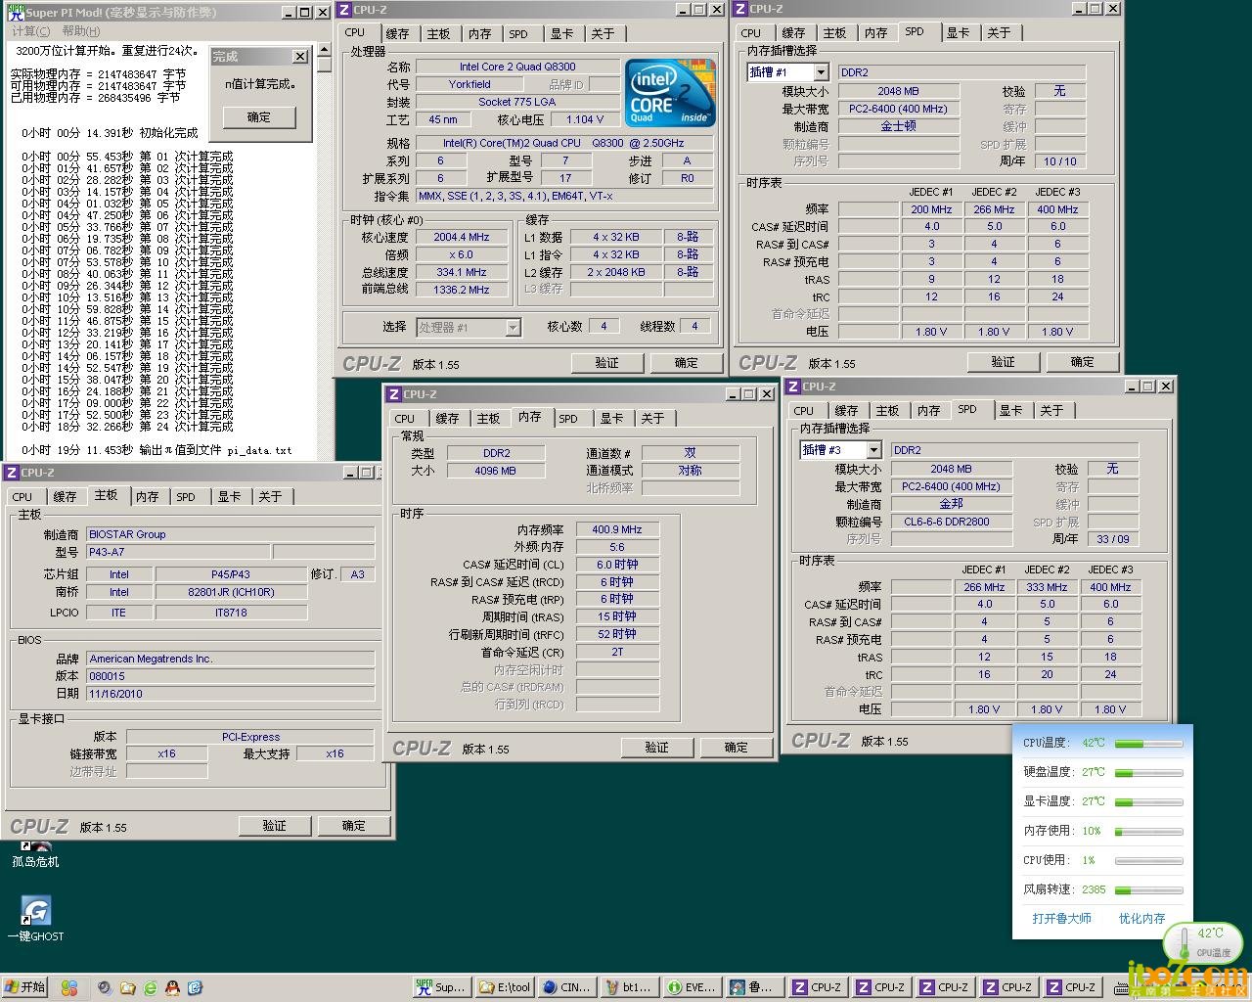Switch to the bt1... taskbar item

630,987
